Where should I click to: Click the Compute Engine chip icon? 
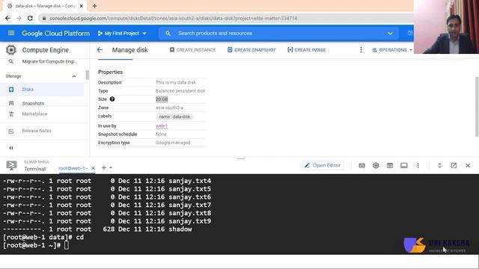(11, 50)
